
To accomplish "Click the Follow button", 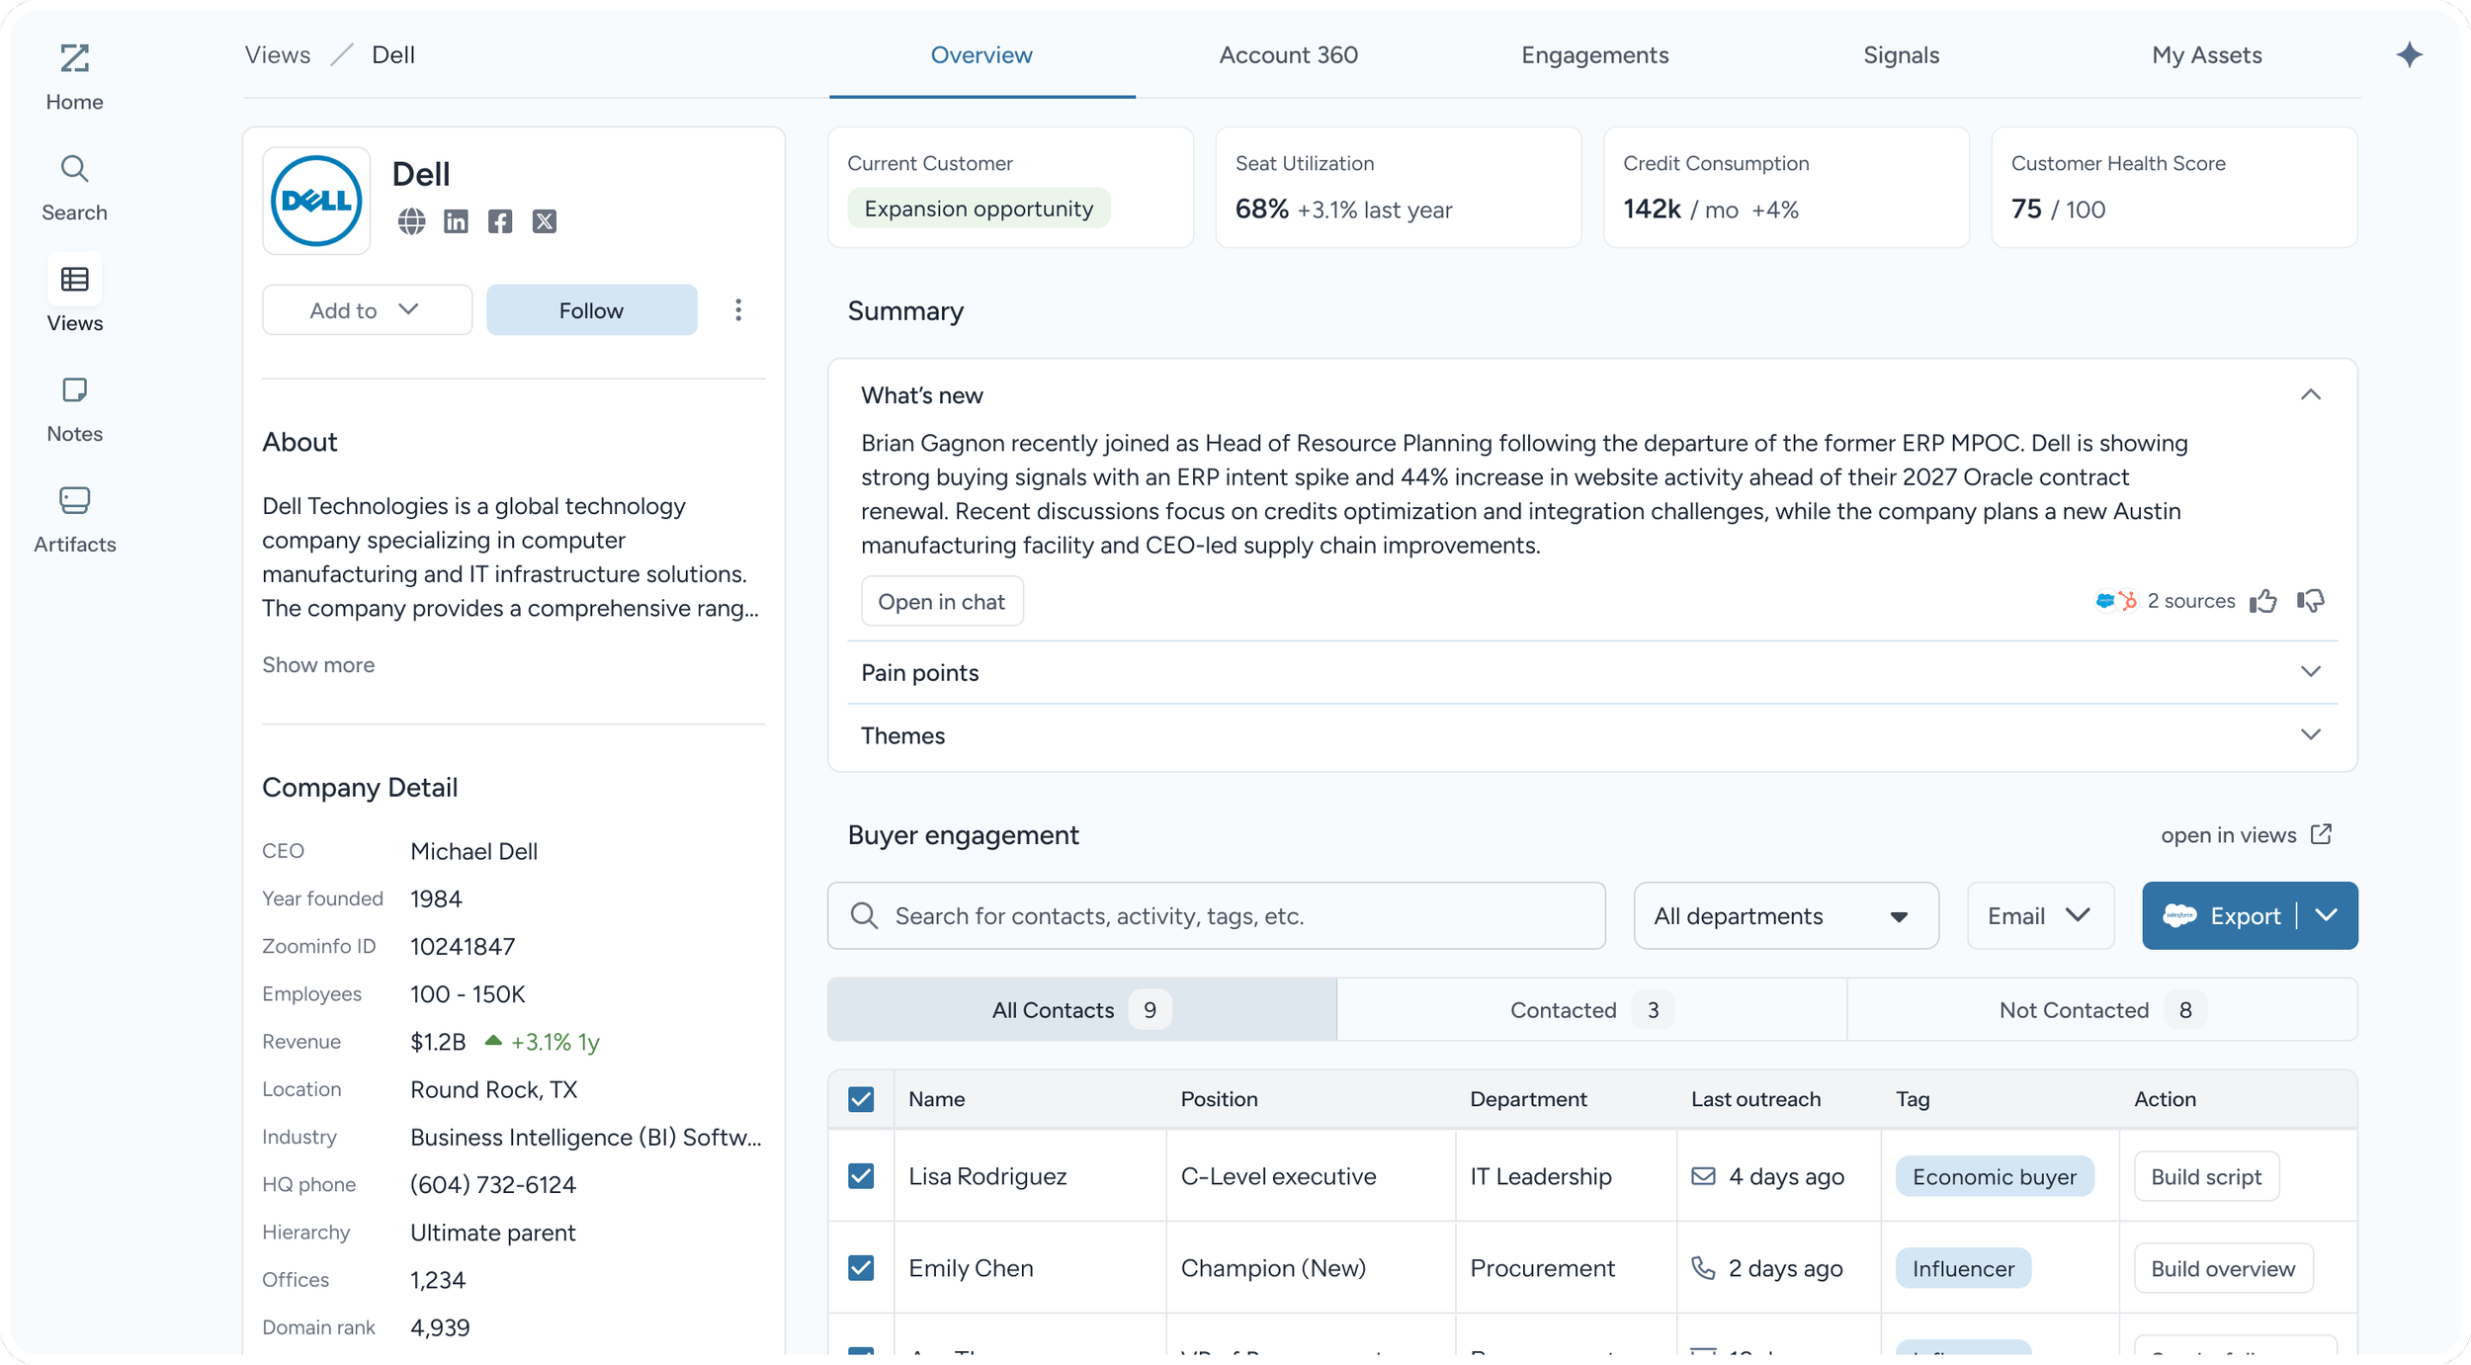I will (591, 310).
